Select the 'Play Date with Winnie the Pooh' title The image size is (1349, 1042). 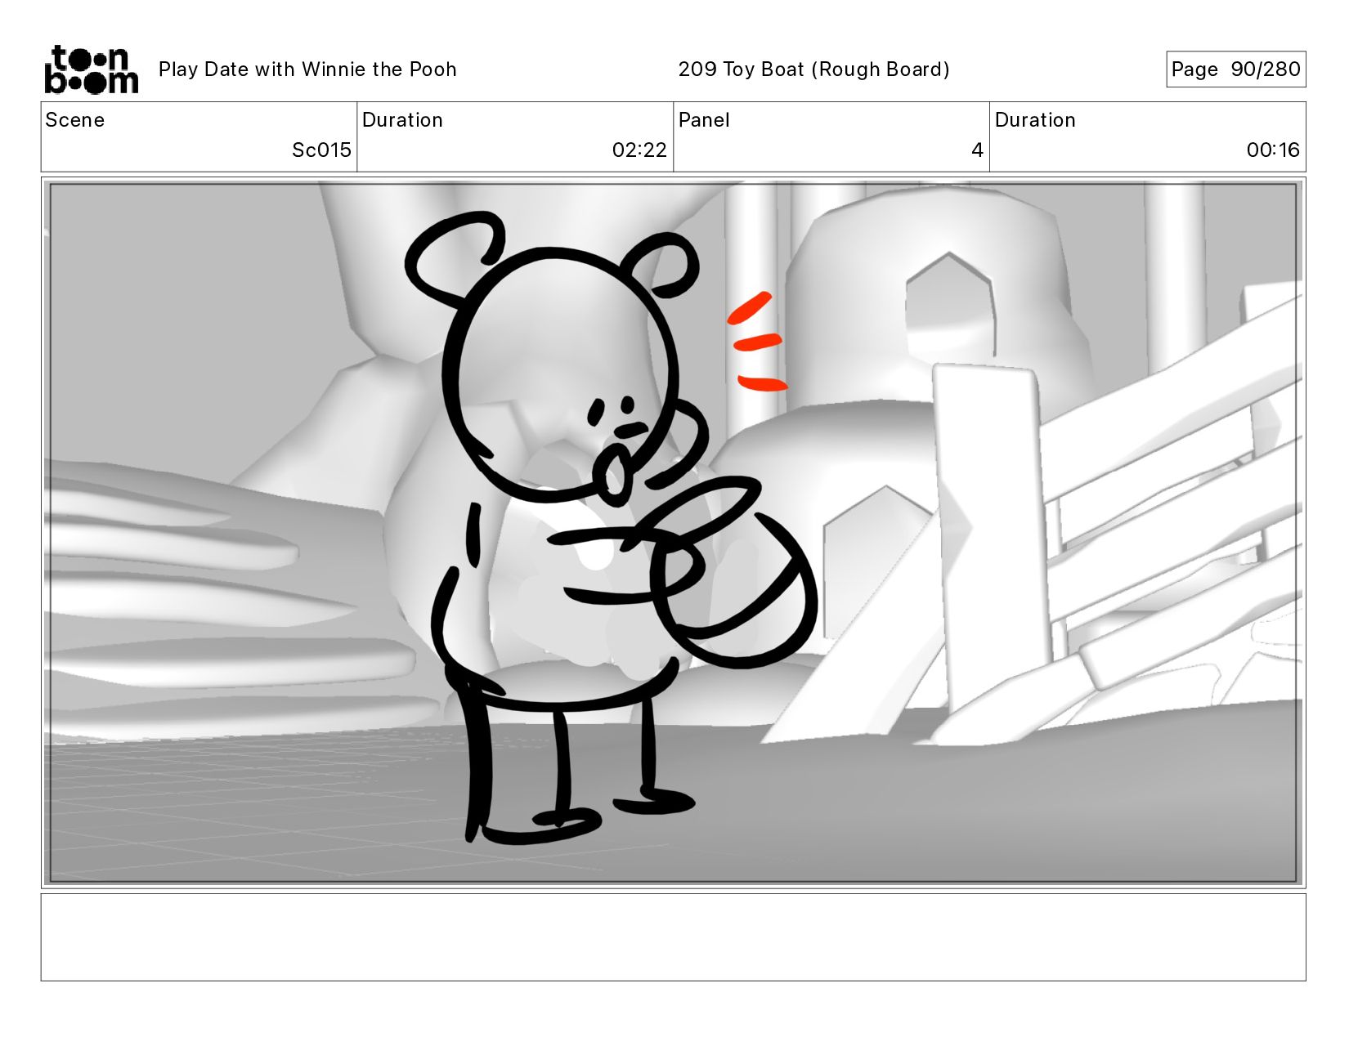(307, 69)
